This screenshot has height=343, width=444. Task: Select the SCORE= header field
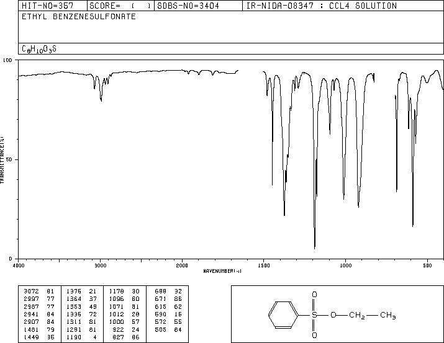click(x=120, y=6)
